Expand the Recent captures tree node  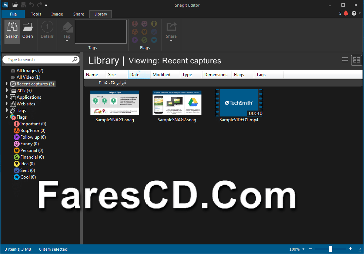pyautogui.click(x=7, y=84)
